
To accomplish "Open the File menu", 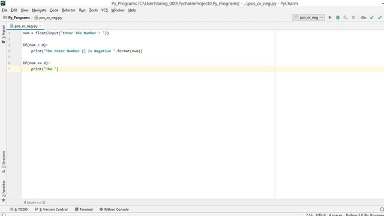I will [x=4, y=10].
